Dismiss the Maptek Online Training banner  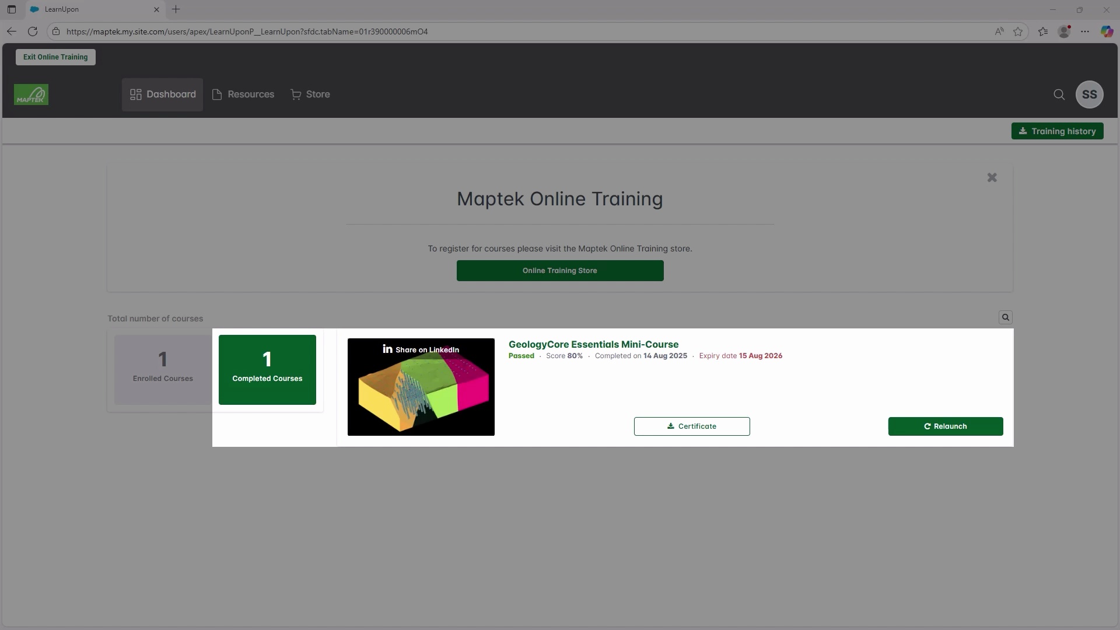pos(992,177)
